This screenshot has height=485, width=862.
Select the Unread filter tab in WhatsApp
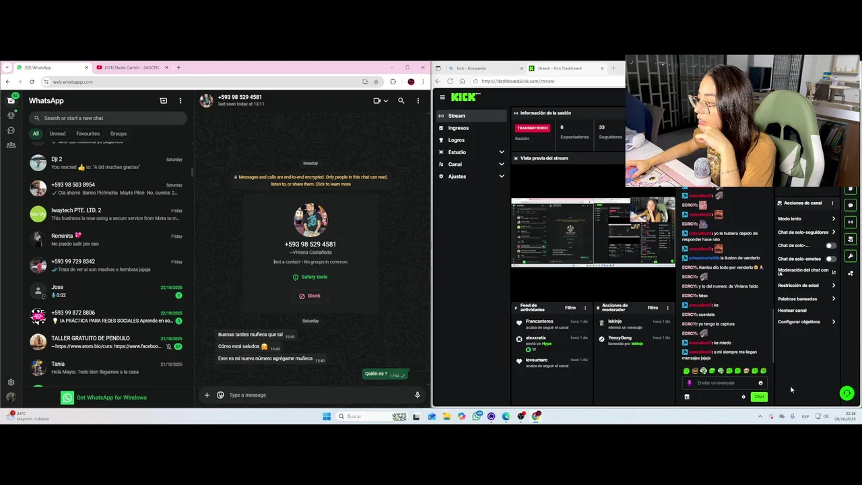(57, 133)
